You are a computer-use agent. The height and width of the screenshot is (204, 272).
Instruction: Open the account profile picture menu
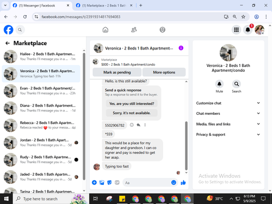pyautogui.click(x=259, y=30)
